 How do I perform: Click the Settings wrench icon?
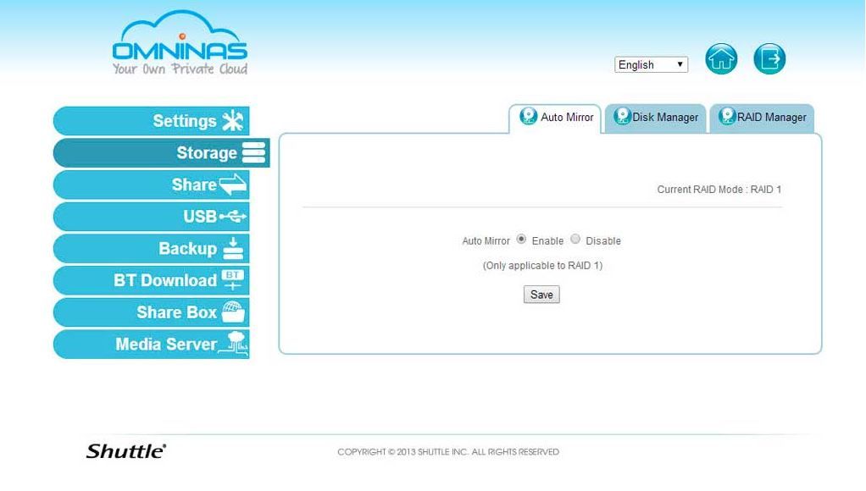[232, 121]
